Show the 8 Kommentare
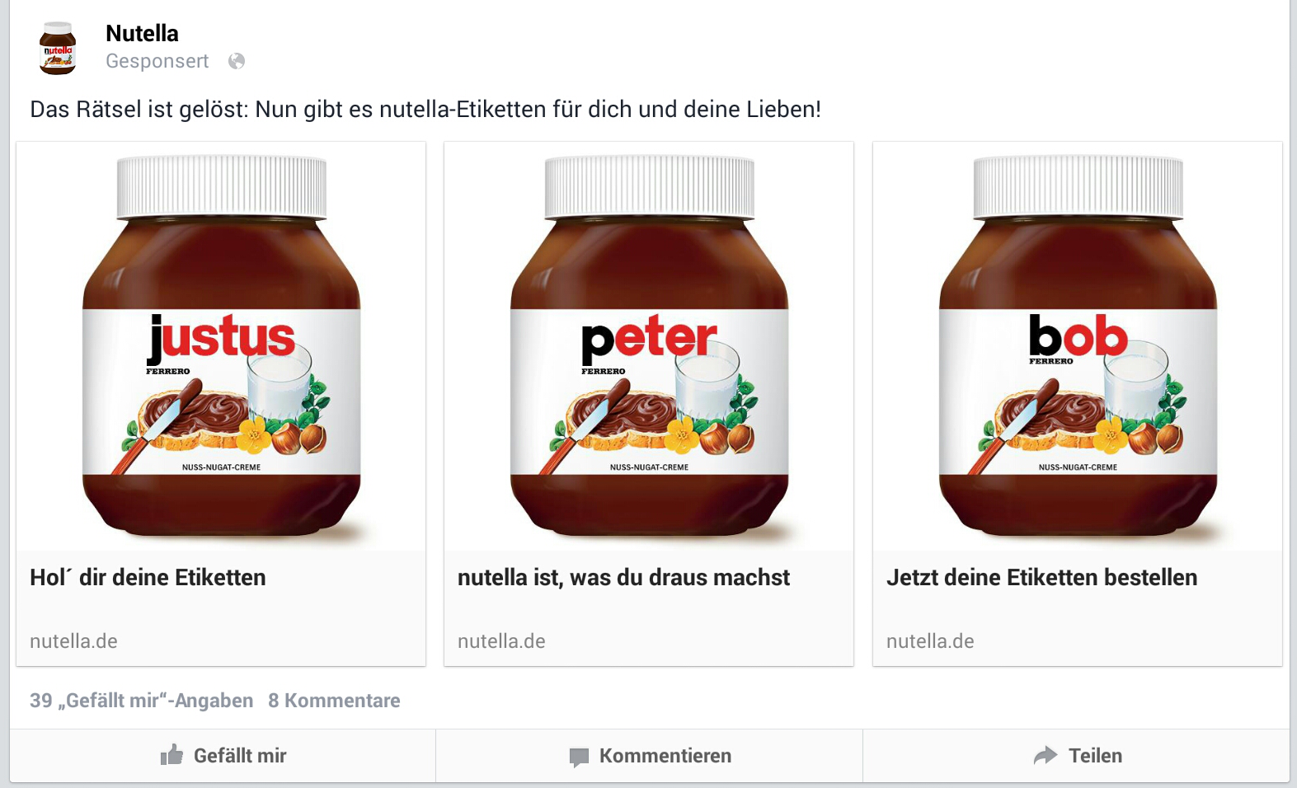Screen dimensions: 1297x788 [334, 701]
